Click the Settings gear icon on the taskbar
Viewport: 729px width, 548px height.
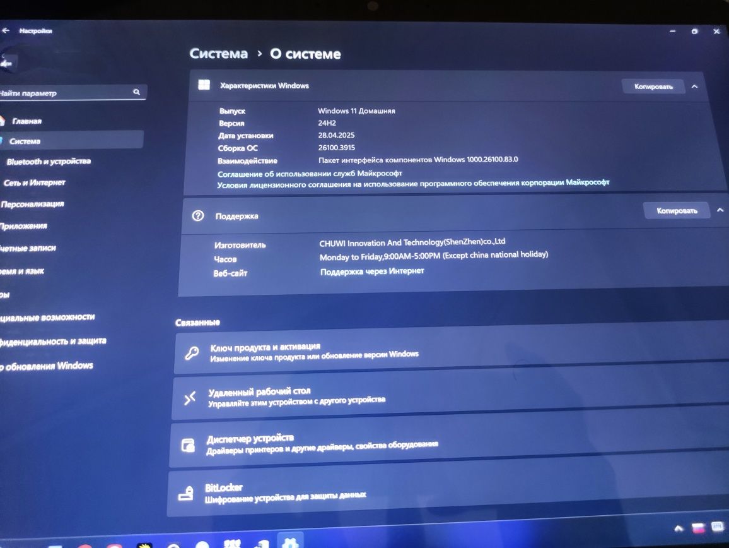tap(290, 542)
